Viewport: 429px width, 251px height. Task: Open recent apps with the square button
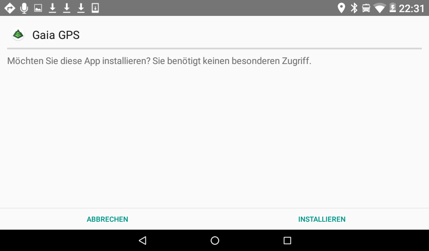[287, 241]
